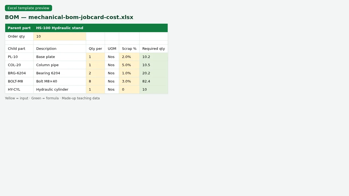349x196 pixels.
Task: Click Qty per input for Hydraulic cylinder
Action: coord(95,90)
